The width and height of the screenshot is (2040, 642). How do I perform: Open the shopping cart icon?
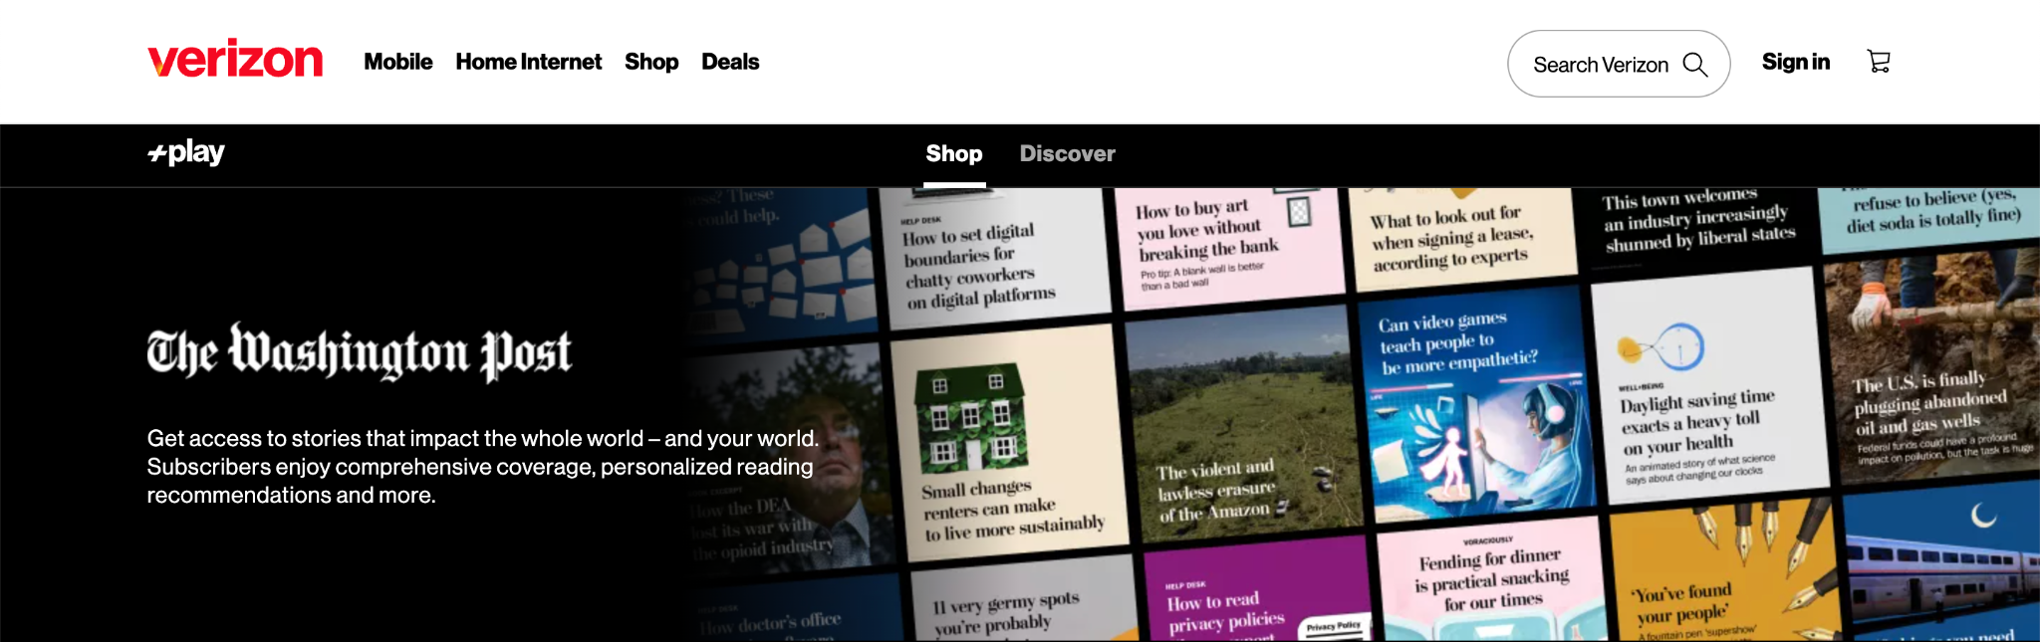coord(1879,62)
